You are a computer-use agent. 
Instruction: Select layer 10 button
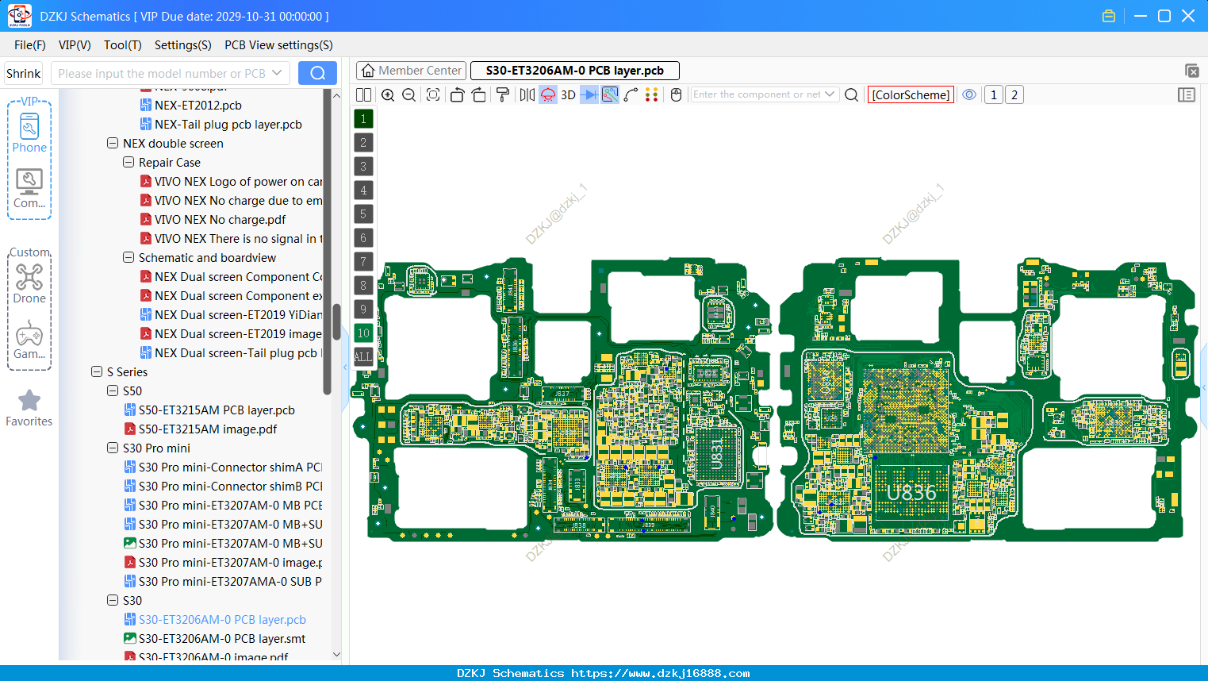[x=363, y=333]
